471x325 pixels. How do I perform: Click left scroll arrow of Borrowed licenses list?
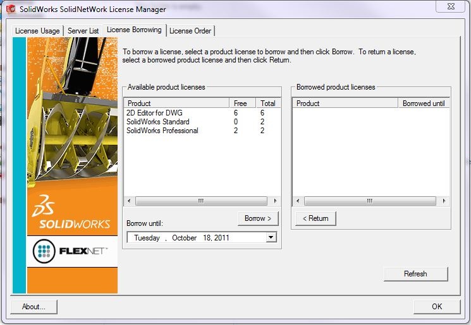pos(298,201)
